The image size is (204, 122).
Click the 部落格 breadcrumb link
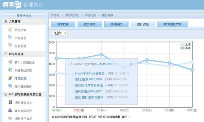(55, 15)
